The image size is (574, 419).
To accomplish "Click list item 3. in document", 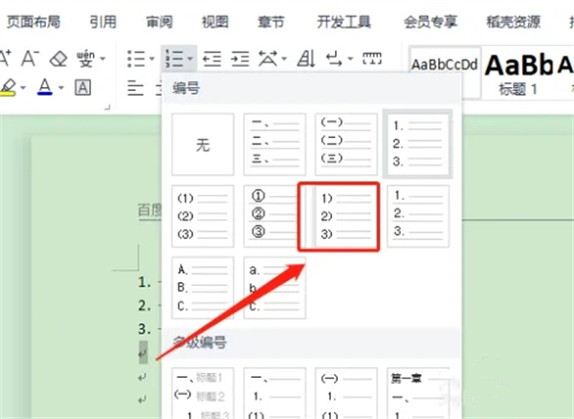I will tap(144, 329).
